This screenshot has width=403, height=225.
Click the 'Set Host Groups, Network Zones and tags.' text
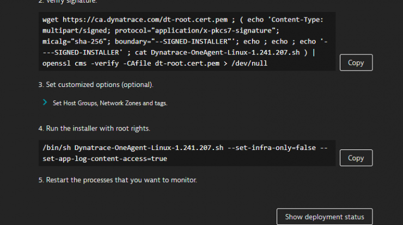coord(110,103)
